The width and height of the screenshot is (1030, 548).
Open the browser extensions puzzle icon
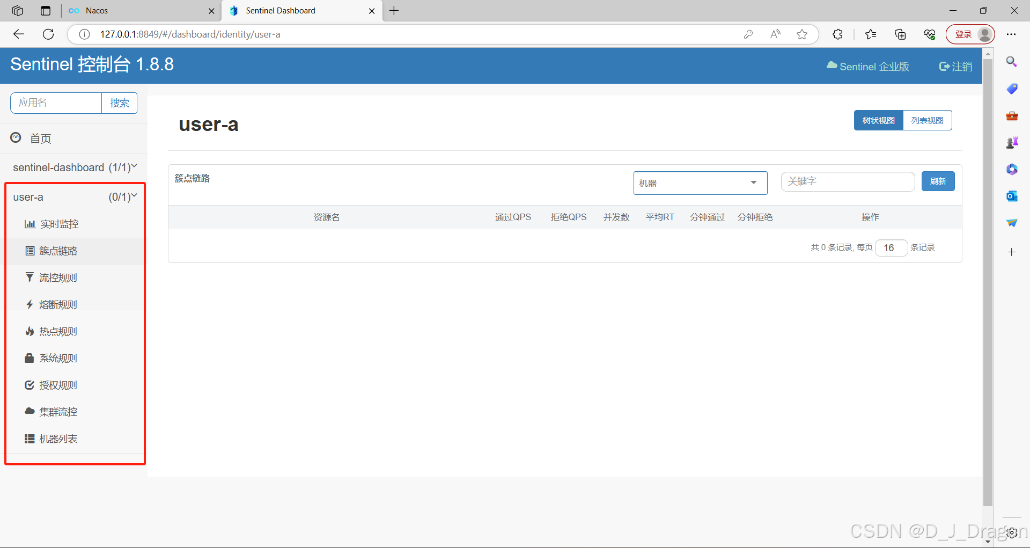tap(837, 34)
